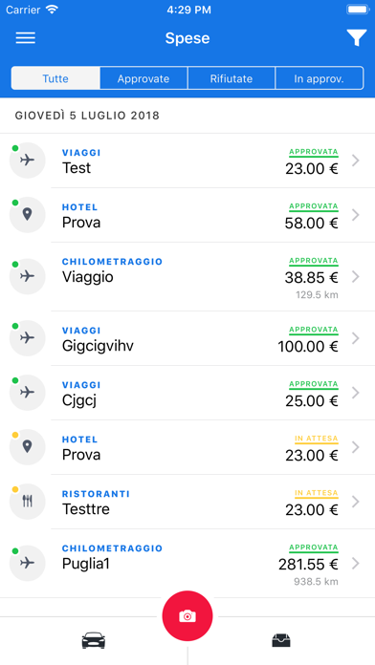Tap the Approvata status on Hotel Prova
The width and height of the screenshot is (375, 665).
pos(314,206)
